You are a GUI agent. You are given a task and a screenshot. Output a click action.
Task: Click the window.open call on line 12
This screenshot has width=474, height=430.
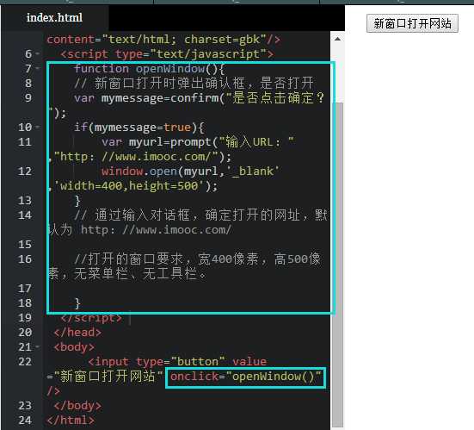[x=190, y=171]
